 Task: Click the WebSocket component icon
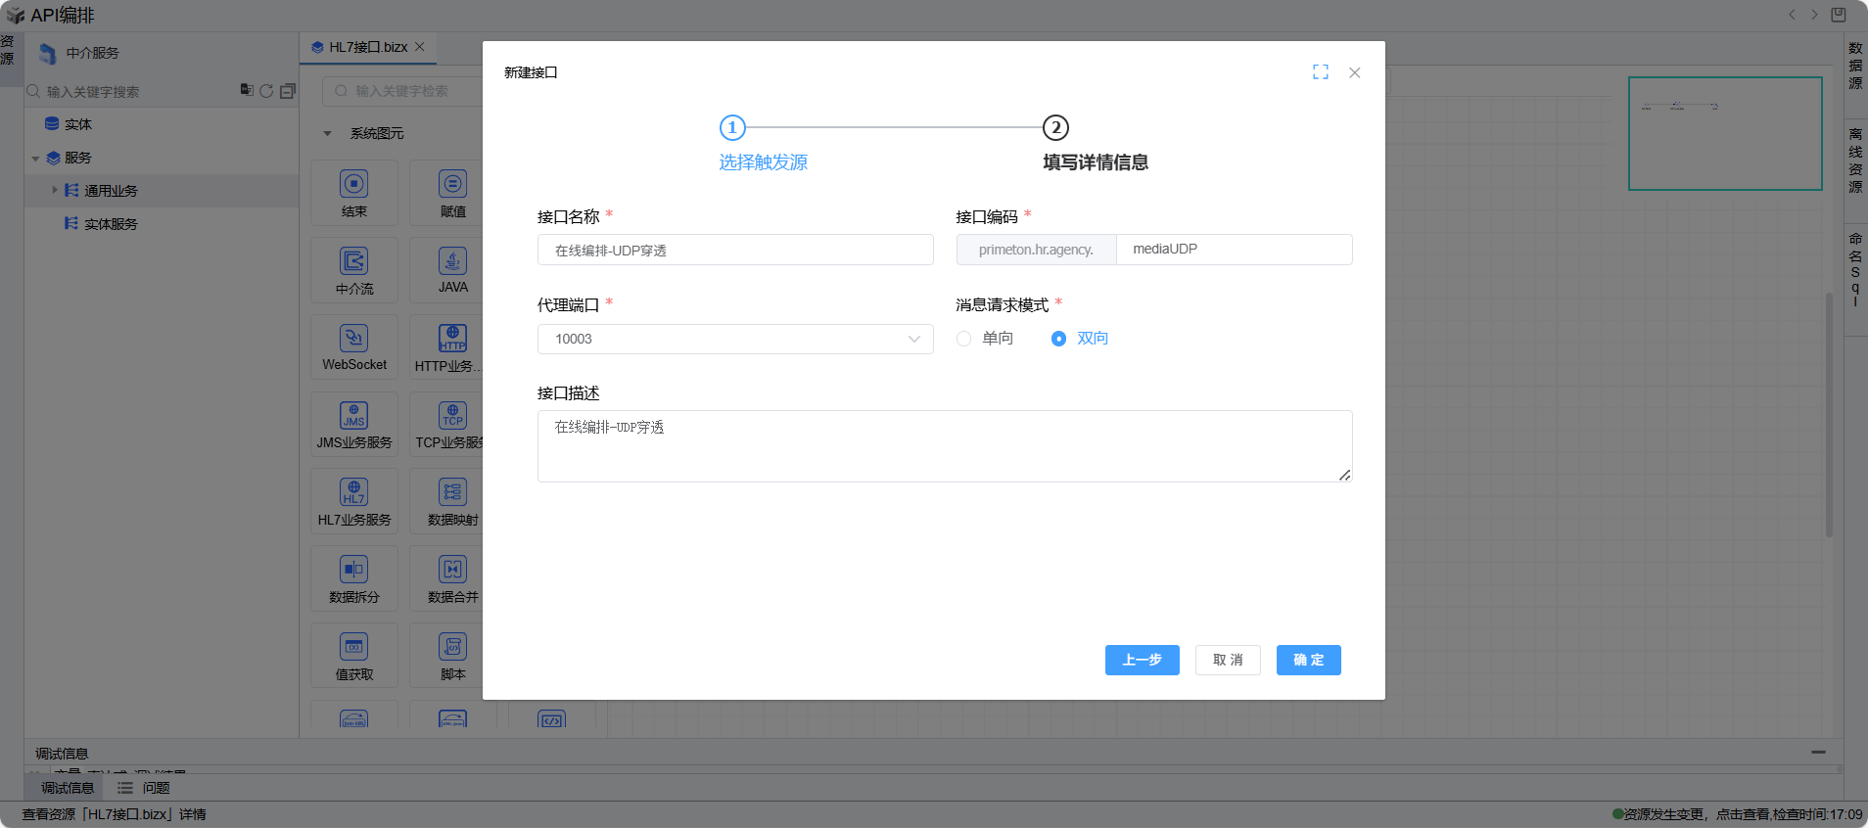(x=353, y=339)
